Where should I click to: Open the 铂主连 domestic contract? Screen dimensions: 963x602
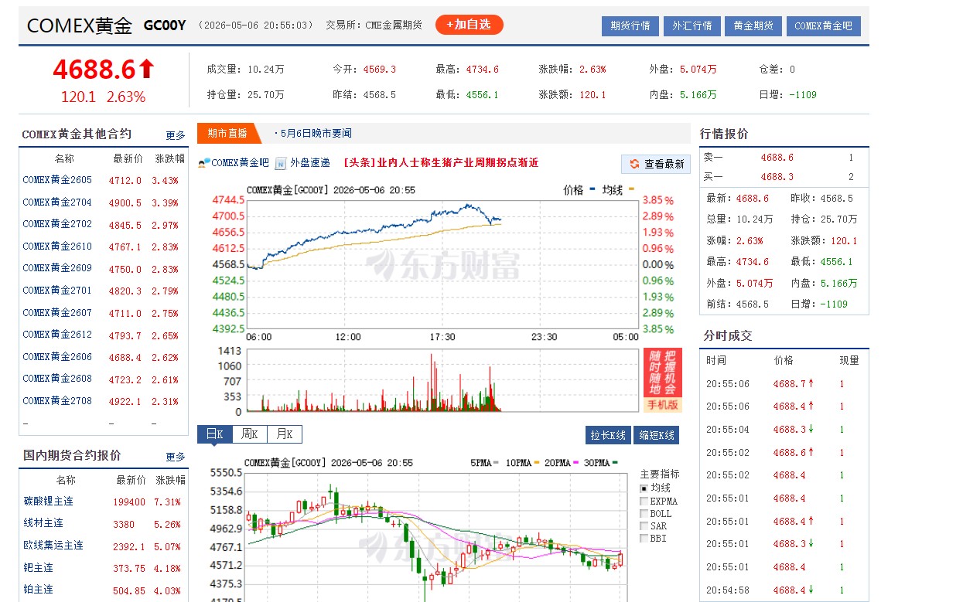click(x=39, y=590)
